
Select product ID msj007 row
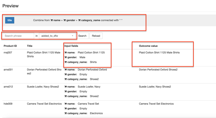tap(109, 58)
